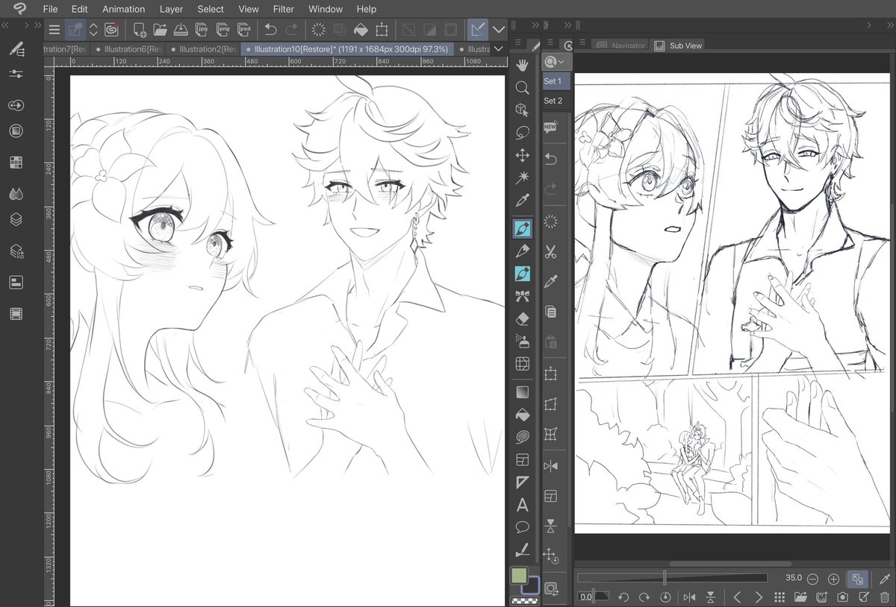
Task: Select the active Pen tool
Action: click(523, 227)
